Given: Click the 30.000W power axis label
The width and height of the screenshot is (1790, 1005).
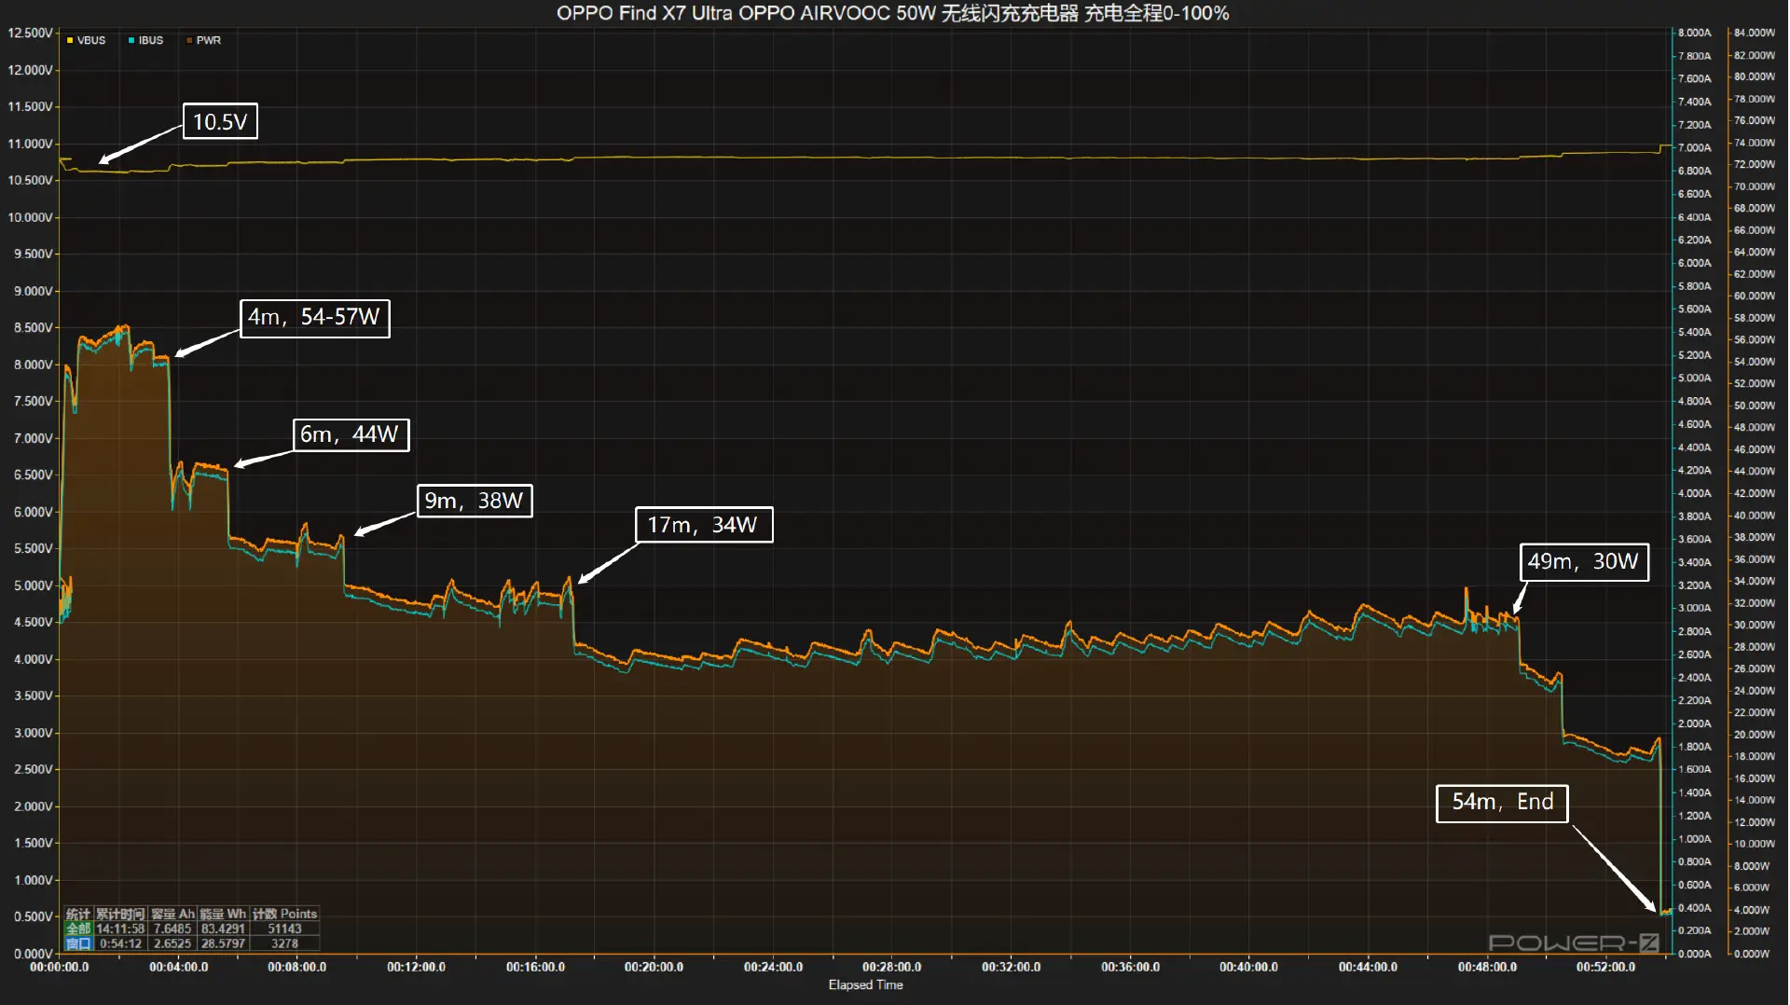Looking at the screenshot, I should point(1755,625).
